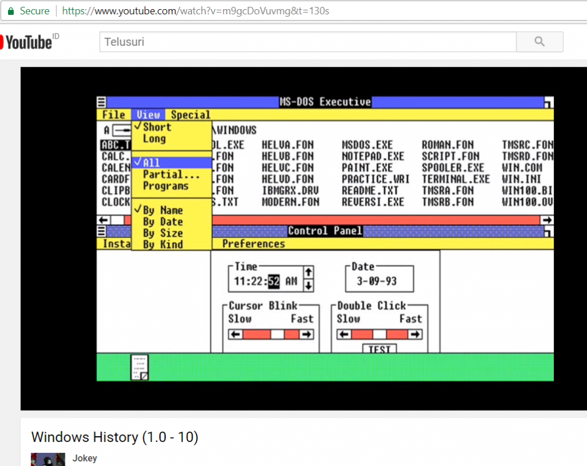Click the Control Panel system menu icon
Screen dimensions: 587x466
coord(101,231)
